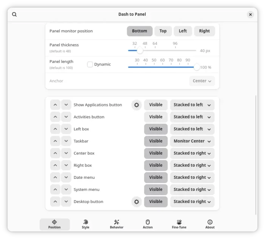Move Left box up
The width and height of the screenshot is (265, 239).
pos(55,129)
